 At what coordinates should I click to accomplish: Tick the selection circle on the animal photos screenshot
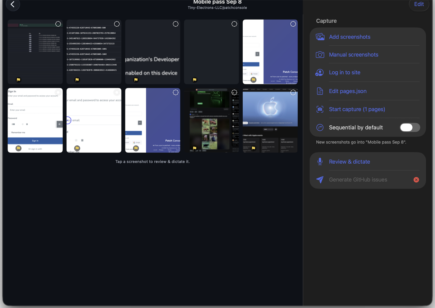234,92
